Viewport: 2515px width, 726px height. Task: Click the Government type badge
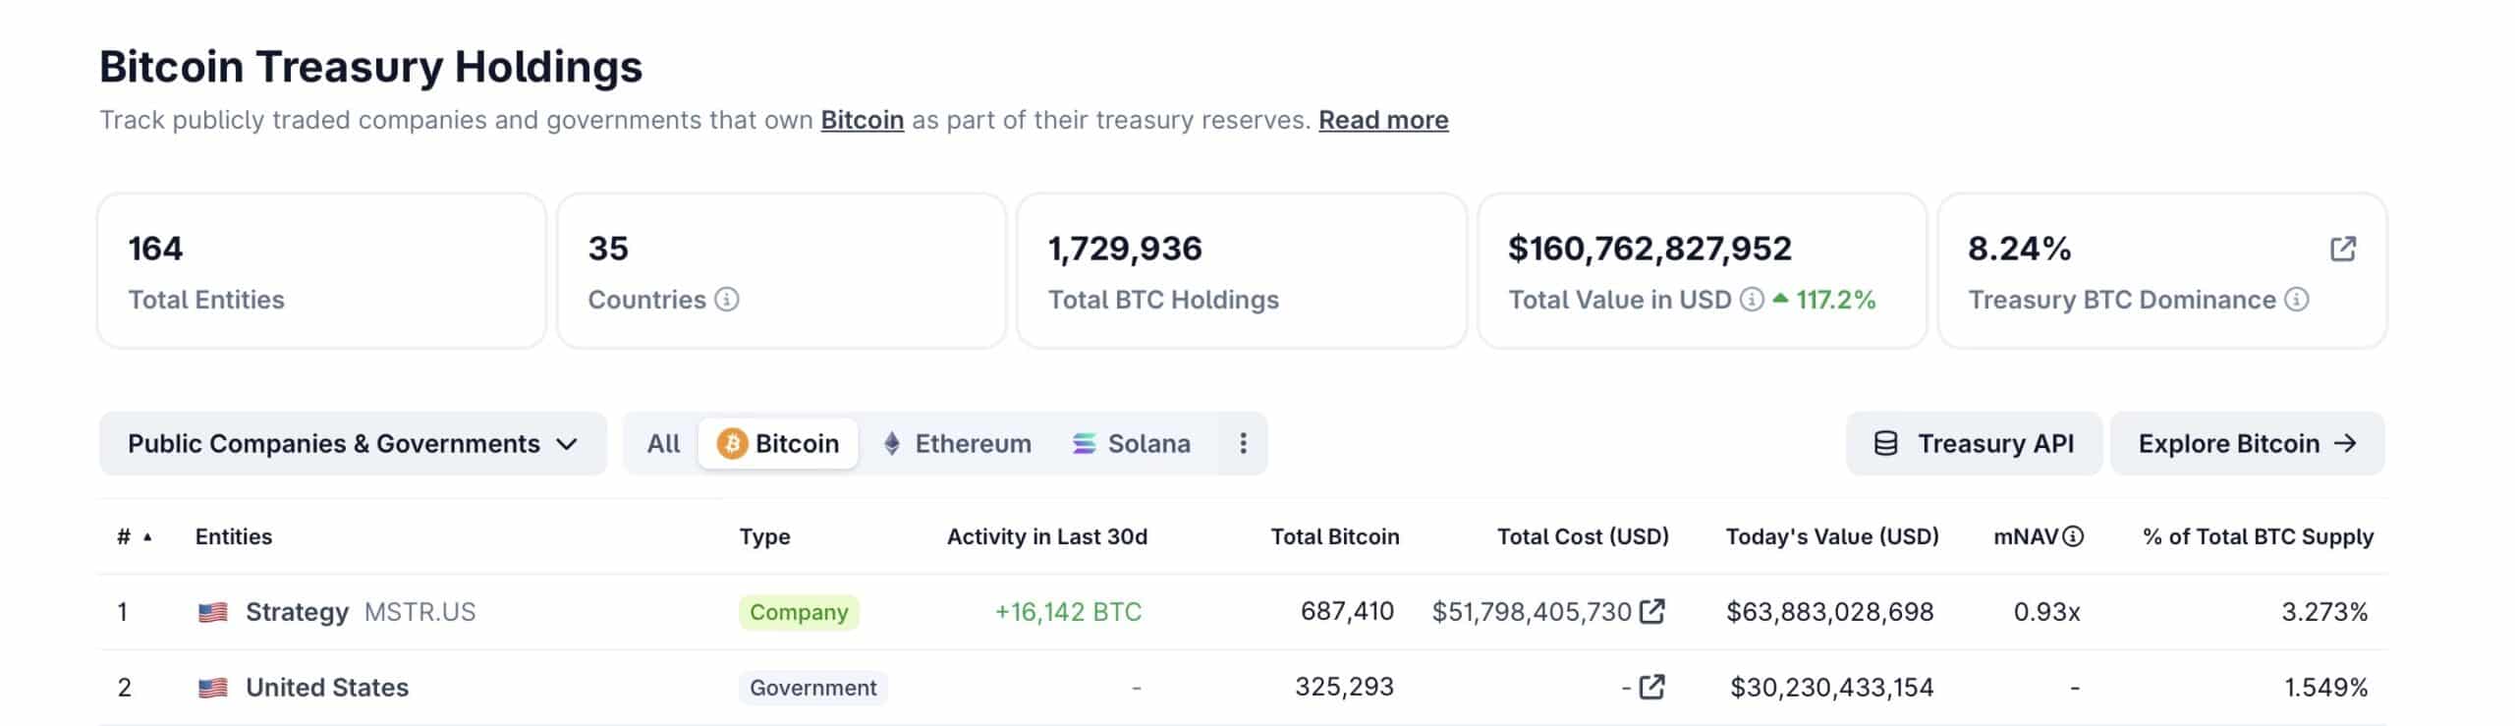pos(813,688)
